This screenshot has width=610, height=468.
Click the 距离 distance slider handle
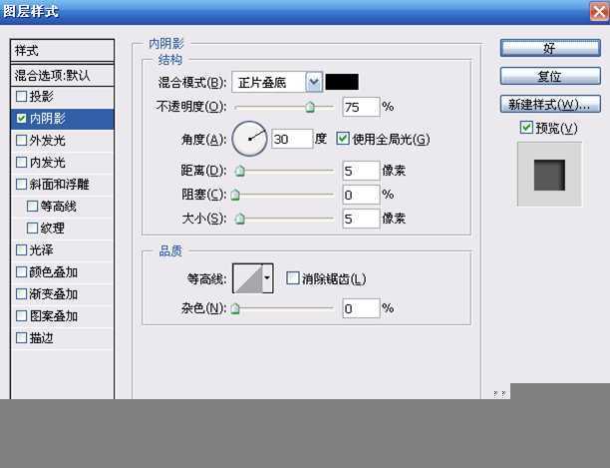coord(240,171)
